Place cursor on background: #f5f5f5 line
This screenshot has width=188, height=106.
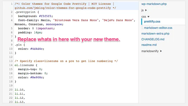tap(35, 16)
